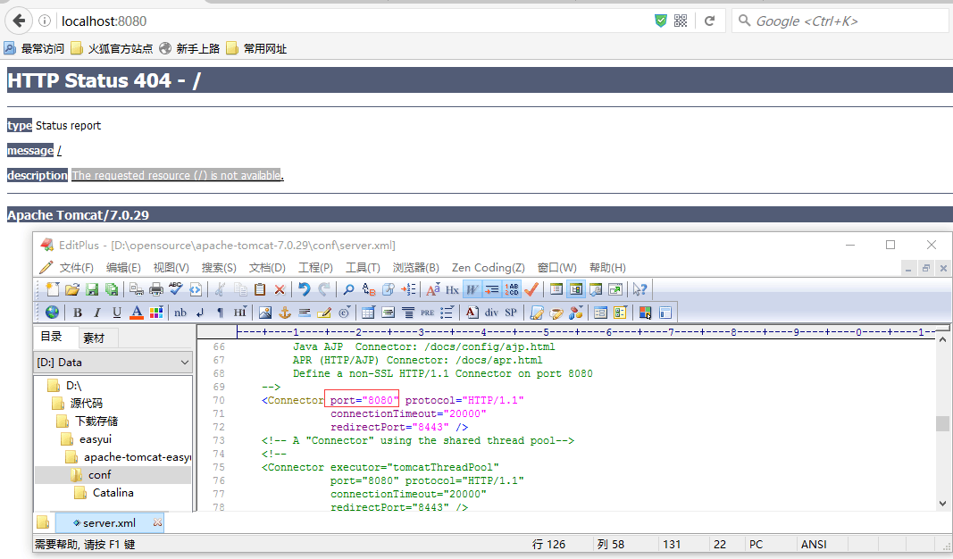This screenshot has width=953, height=559.
Task: Select the apache-tomcat-easyui folder
Action: pos(138,457)
